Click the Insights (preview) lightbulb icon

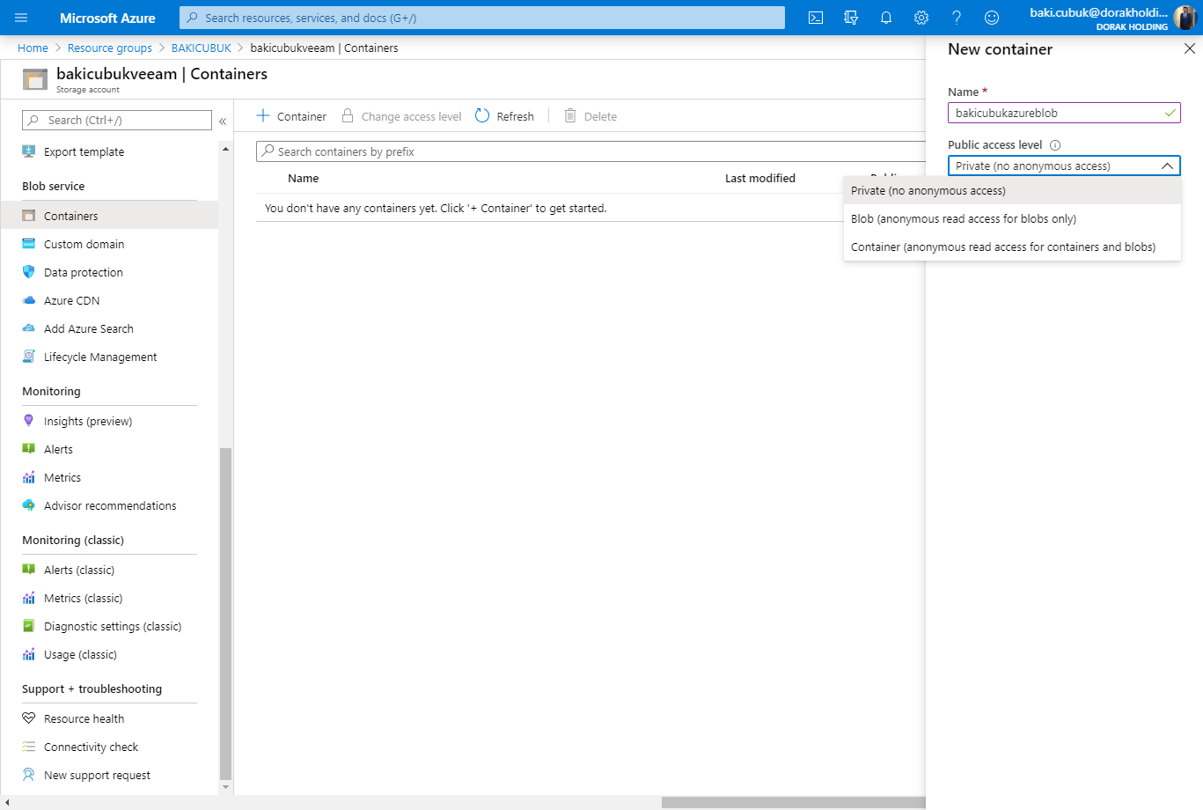pyautogui.click(x=29, y=421)
